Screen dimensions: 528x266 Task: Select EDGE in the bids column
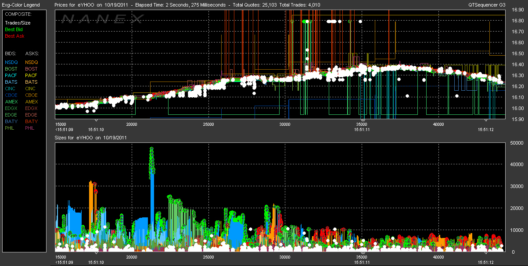pos(11,115)
